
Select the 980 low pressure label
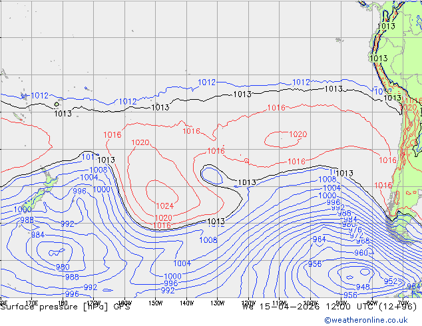pos(63,267)
